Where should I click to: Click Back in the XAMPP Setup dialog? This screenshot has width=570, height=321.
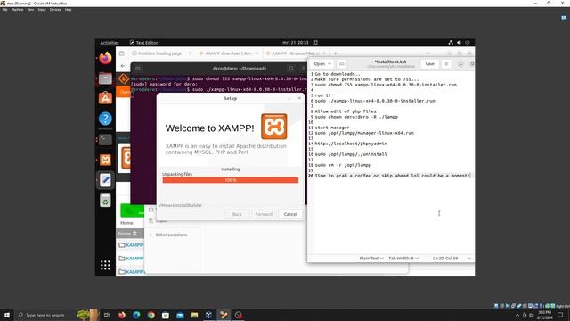(x=237, y=214)
